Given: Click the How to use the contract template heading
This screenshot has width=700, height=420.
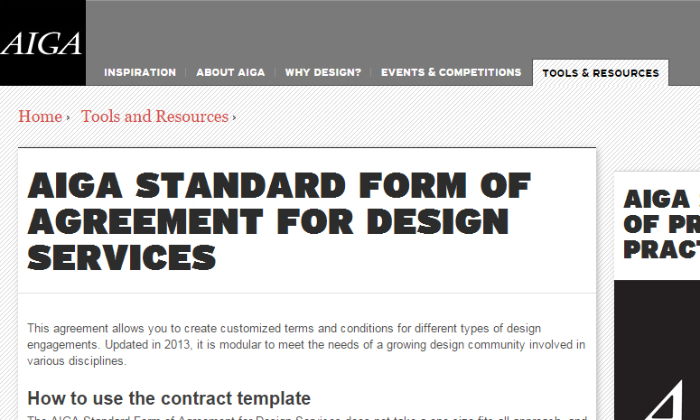Looking at the screenshot, I should coord(169,398).
